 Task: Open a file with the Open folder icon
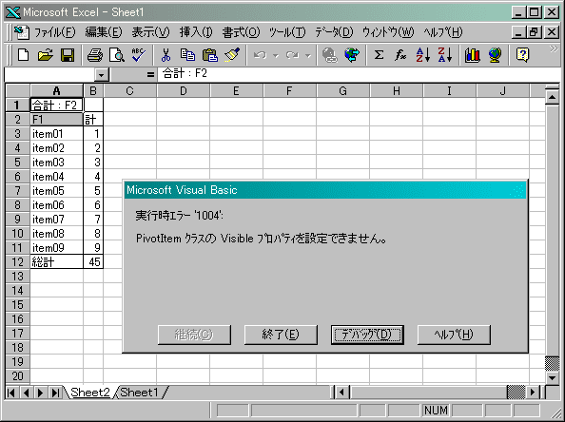point(46,55)
